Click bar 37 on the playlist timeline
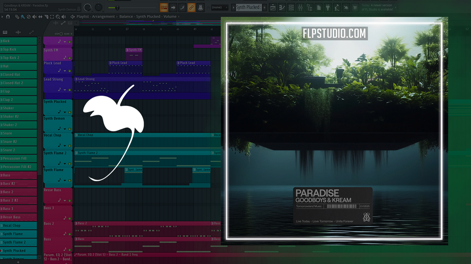Viewport: 471px width, 264px height. coord(126,29)
